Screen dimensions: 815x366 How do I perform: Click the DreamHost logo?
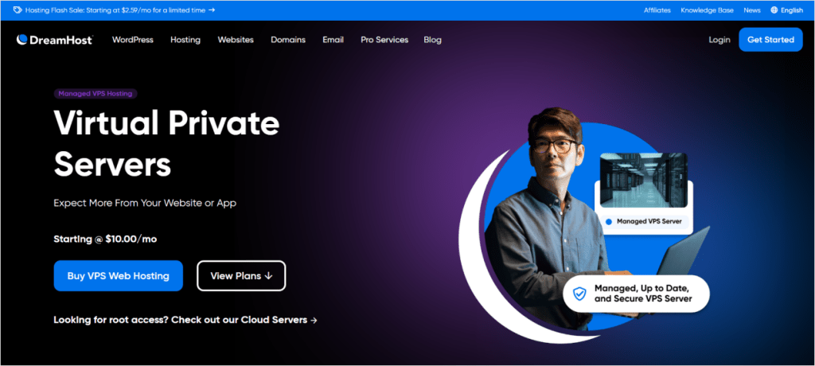pyautogui.click(x=55, y=40)
